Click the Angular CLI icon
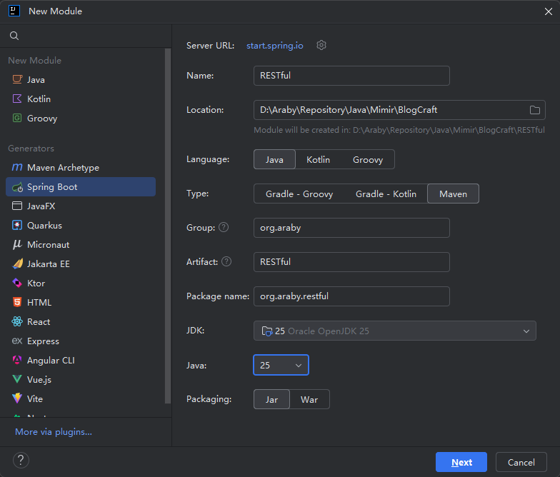This screenshot has height=477, width=560. pos(17,360)
